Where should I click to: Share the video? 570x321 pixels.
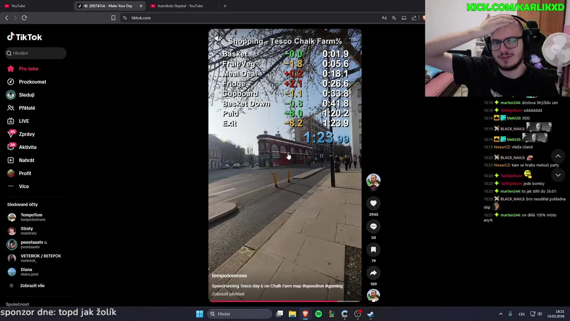click(373, 273)
